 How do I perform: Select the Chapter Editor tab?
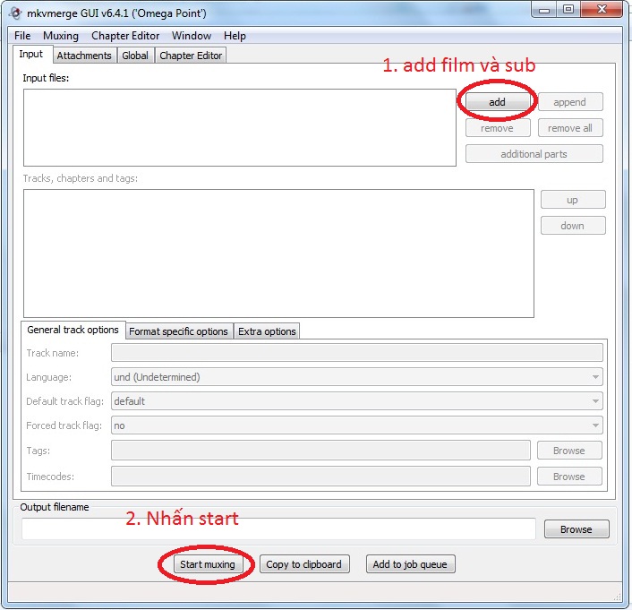tap(191, 56)
